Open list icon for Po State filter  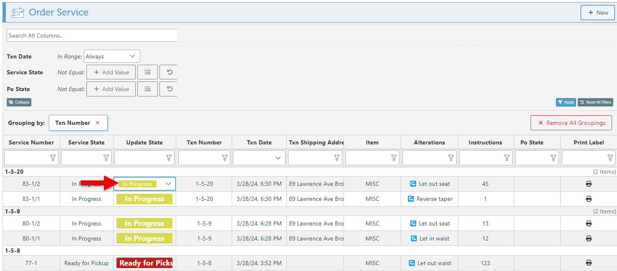pyautogui.click(x=147, y=89)
